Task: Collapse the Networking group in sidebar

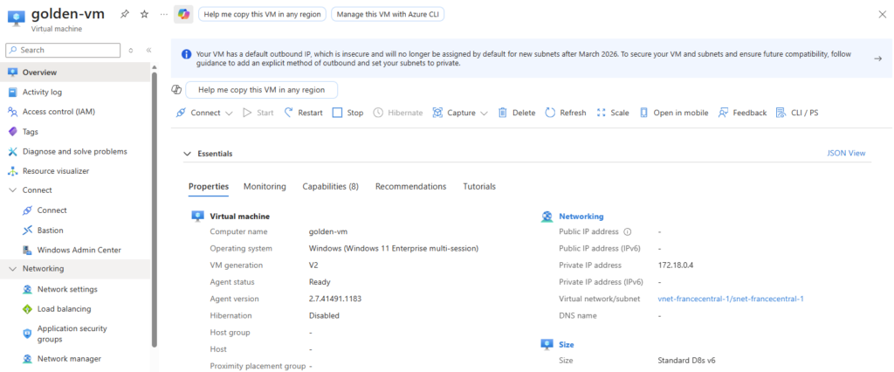Action: coord(12,269)
